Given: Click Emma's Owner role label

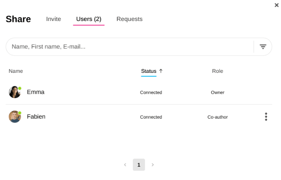Looking at the screenshot, I should (217, 92).
